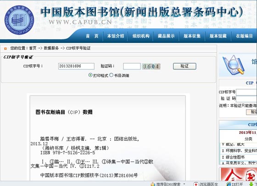Select the 打印格式 radio button
257x186 pixels.
point(90,75)
